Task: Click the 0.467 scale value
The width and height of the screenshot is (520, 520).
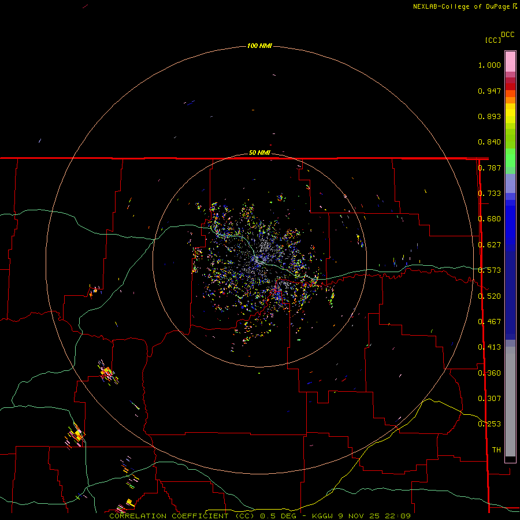Action: pyautogui.click(x=489, y=322)
